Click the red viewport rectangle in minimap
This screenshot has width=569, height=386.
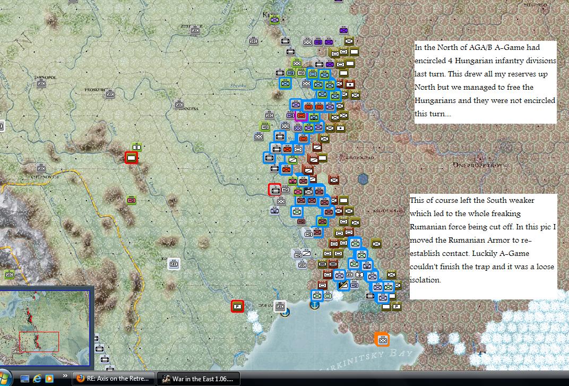click(x=39, y=342)
